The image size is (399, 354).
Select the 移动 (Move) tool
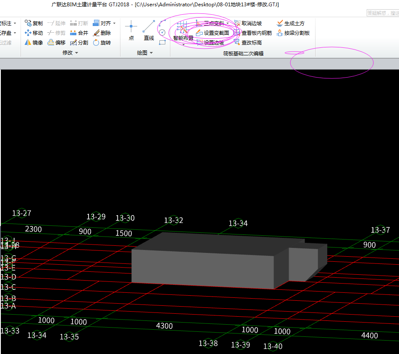(x=34, y=33)
